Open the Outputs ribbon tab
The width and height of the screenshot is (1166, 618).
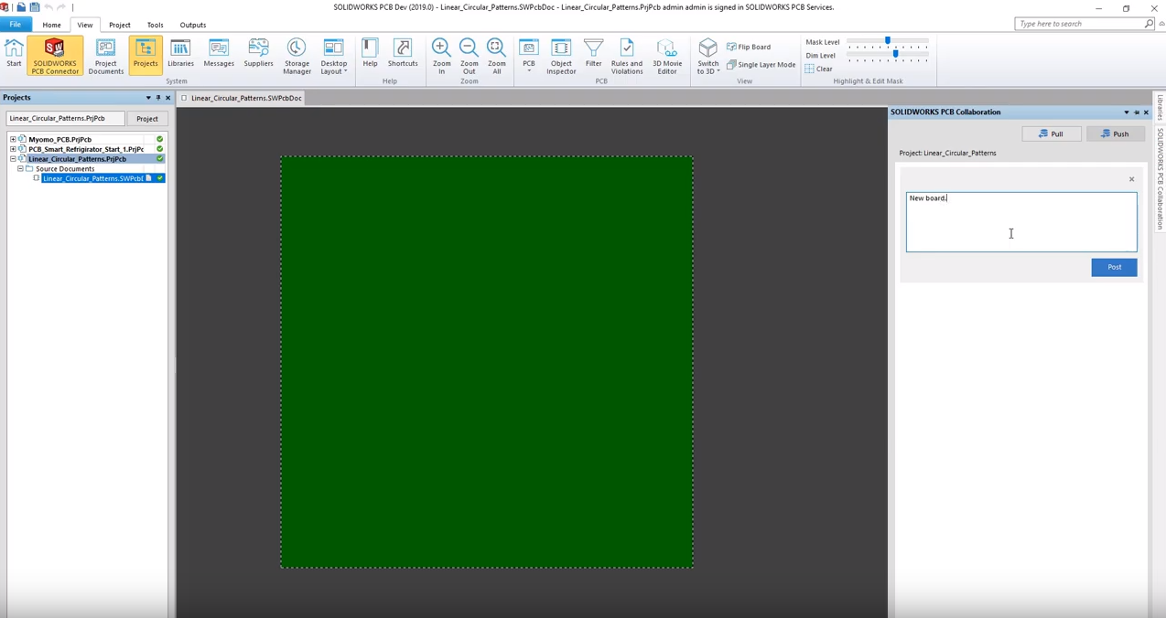pos(192,25)
